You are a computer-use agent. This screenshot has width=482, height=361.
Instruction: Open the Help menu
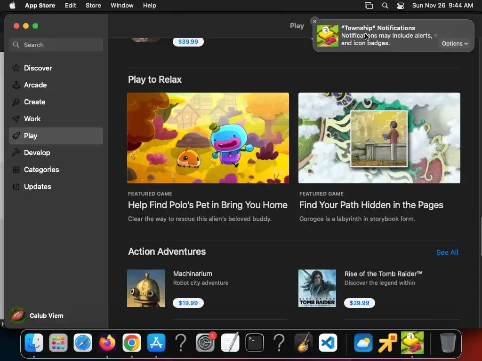(149, 6)
